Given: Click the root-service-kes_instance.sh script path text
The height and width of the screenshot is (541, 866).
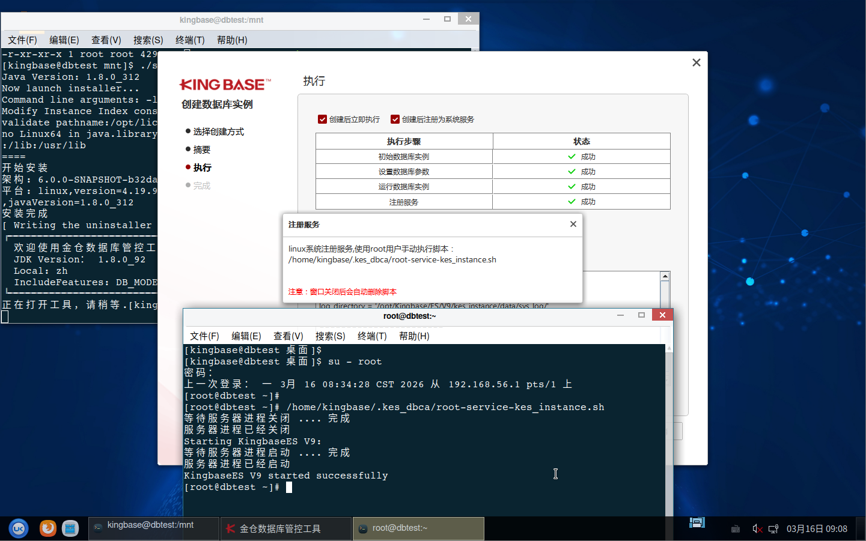Looking at the screenshot, I should click(392, 260).
